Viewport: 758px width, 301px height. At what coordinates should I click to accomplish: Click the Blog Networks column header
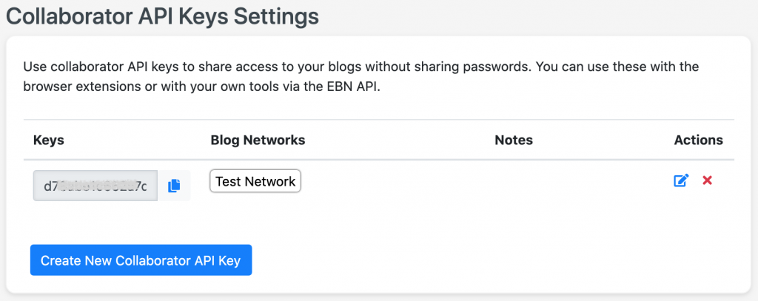tap(258, 140)
